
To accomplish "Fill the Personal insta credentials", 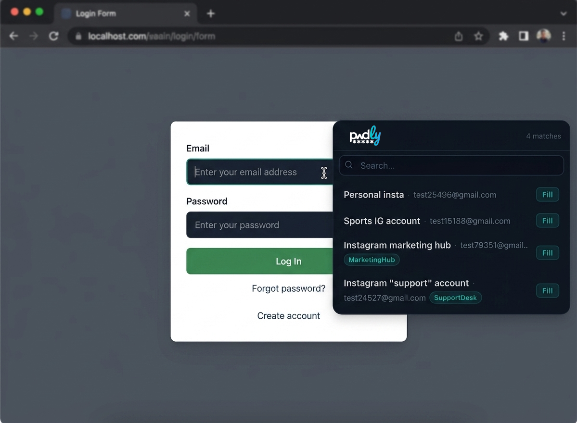I will [x=547, y=194].
